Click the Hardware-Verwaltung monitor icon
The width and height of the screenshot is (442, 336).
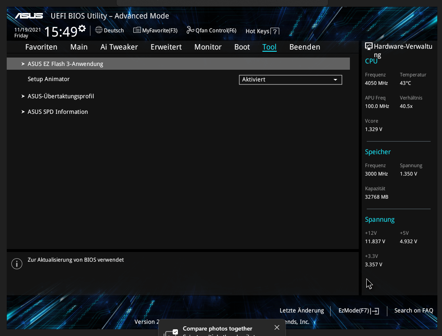click(369, 47)
